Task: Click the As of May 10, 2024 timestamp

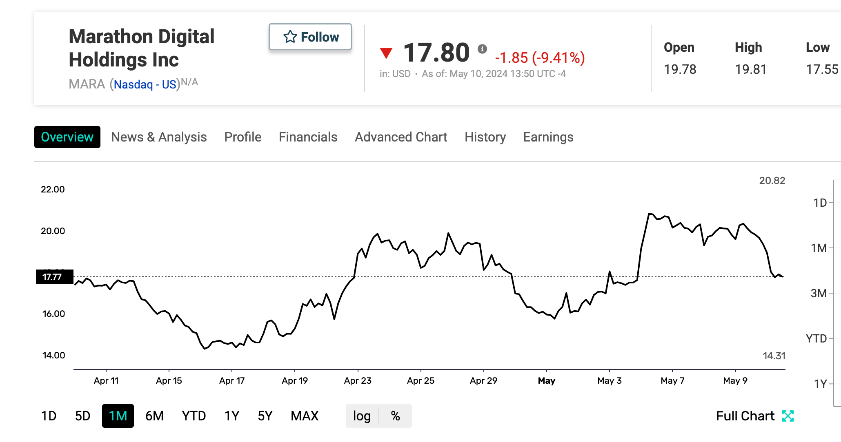Action: pos(494,74)
